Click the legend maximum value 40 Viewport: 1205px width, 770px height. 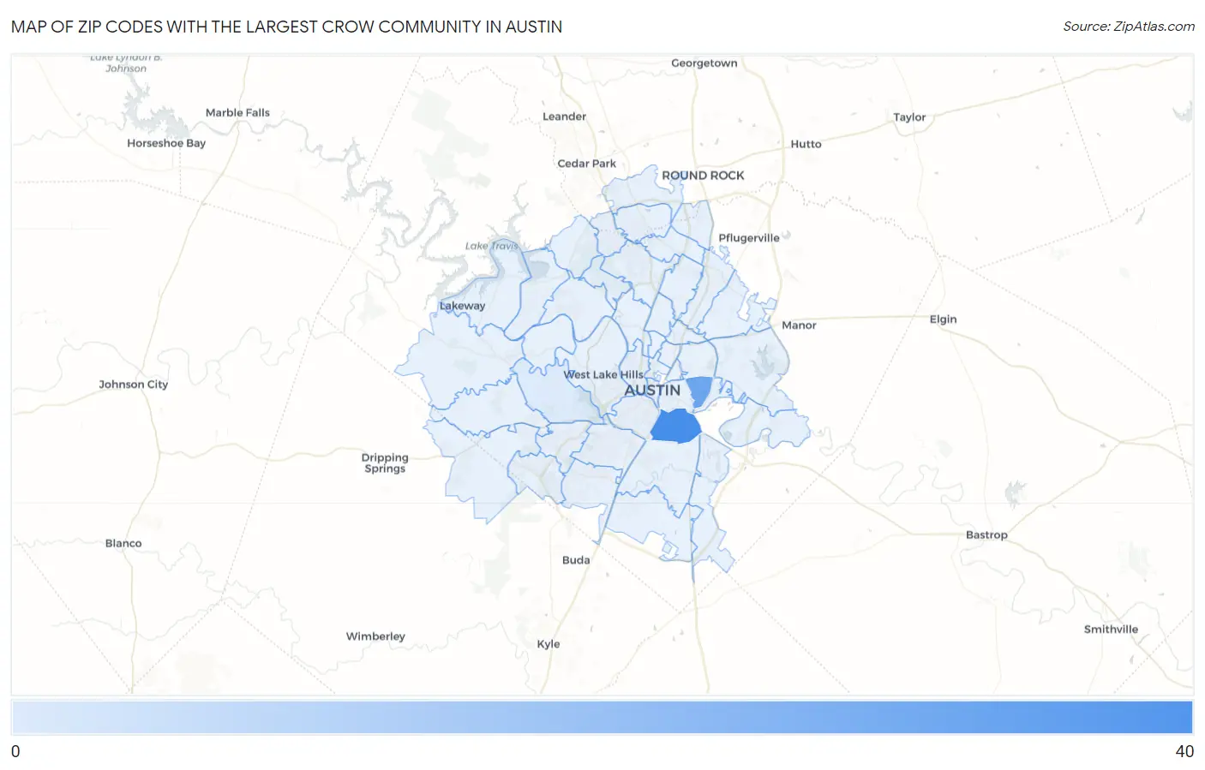pyautogui.click(x=1184, y=752)
